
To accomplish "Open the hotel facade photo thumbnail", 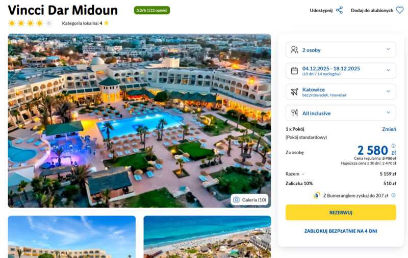I will click(x=72, y=237).
